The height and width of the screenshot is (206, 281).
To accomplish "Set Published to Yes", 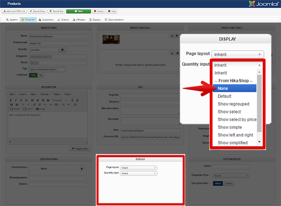I will pos(33,75).
